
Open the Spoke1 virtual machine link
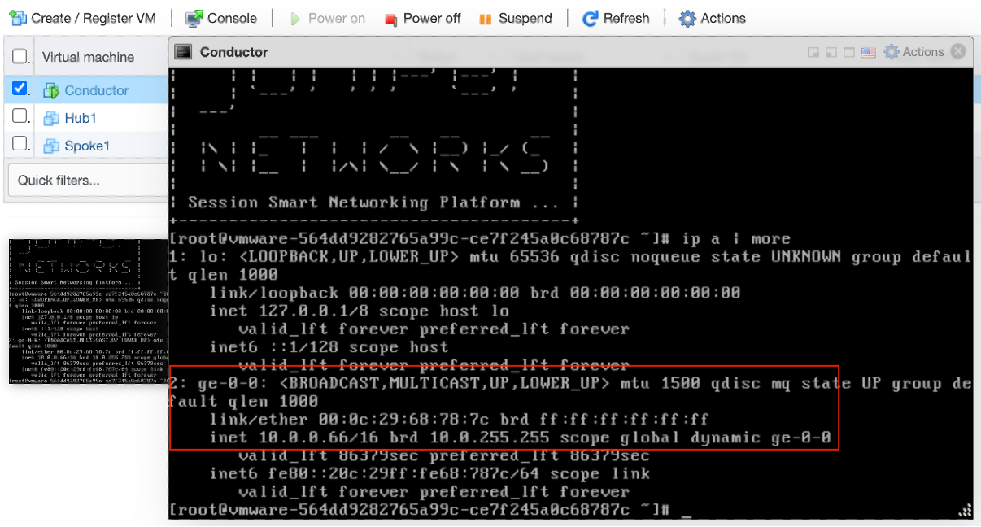tap(87, 146)
